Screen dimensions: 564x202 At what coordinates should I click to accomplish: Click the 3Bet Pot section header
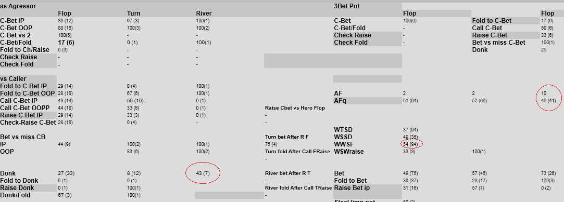click(x=347, y=6)
